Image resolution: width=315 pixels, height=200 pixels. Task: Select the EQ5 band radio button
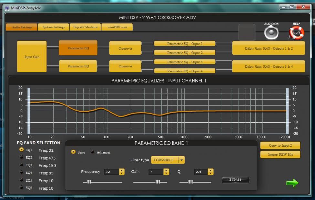pyautogui.click(x=22, y=180)
